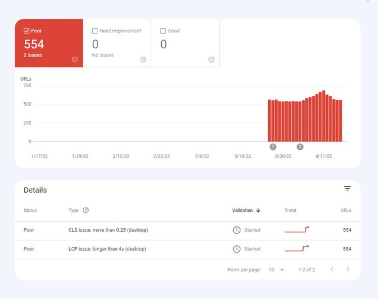Click the Trend column header
The height and width of the screenshot is (299, 378).
click(x=290, y=211)
